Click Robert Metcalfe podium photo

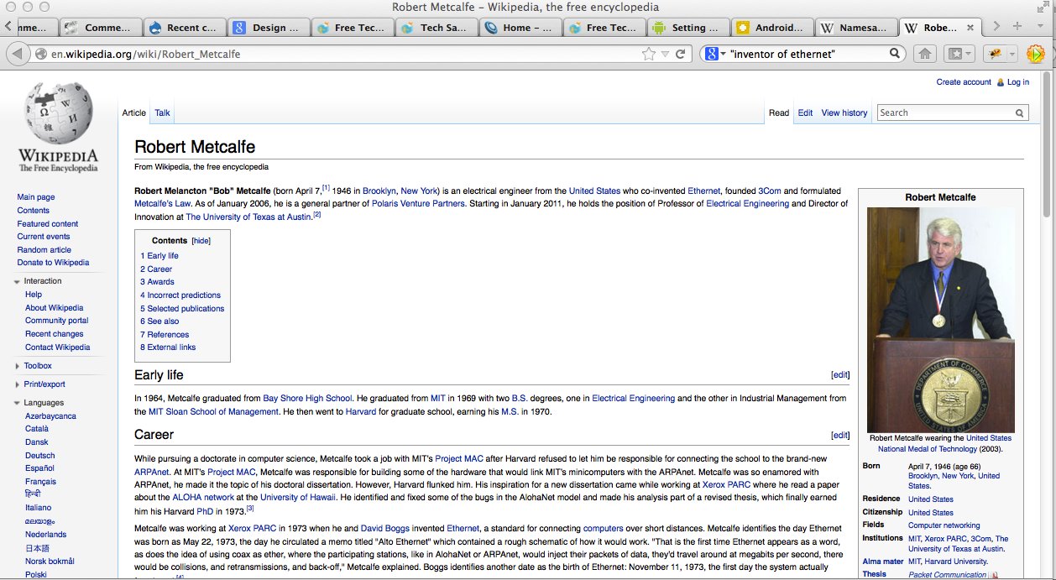click(940, 320)
